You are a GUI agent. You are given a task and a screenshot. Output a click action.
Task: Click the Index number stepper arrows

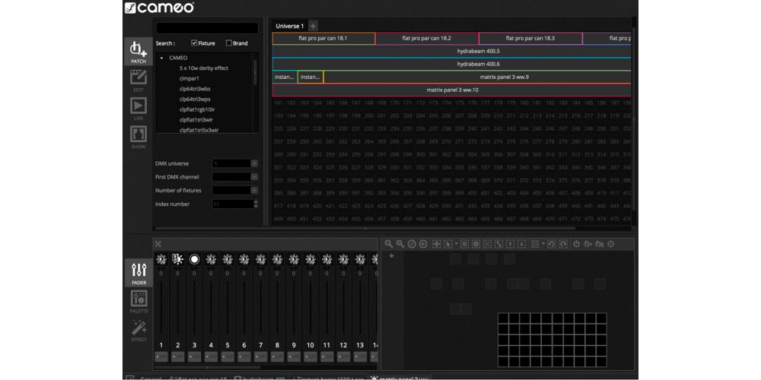(x=256, y=204)
